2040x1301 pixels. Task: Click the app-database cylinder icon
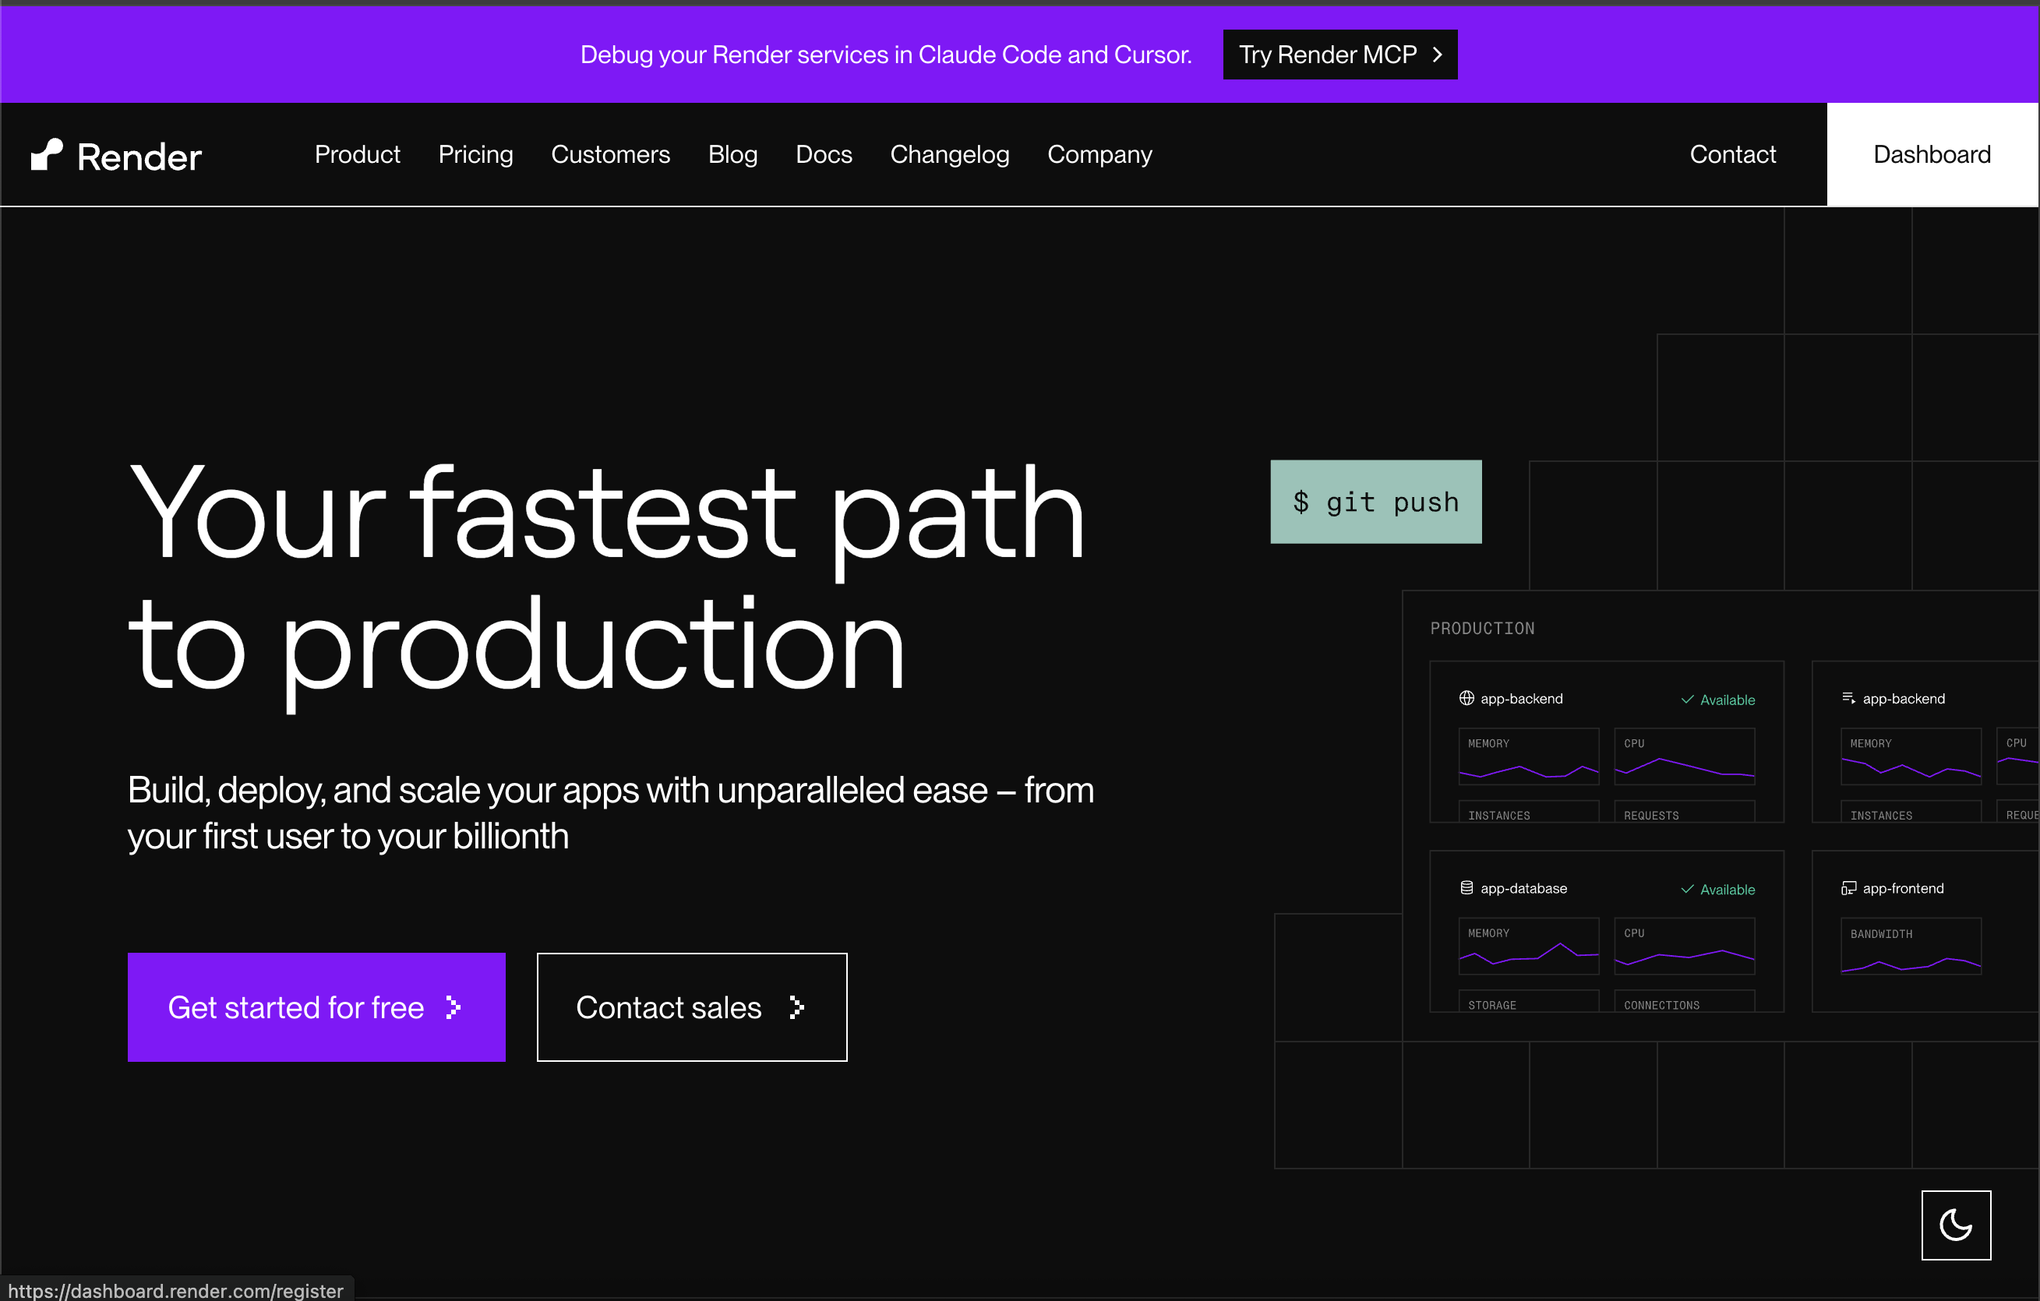1466,887
